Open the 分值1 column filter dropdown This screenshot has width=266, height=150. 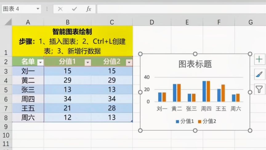(x=88, y=63)
